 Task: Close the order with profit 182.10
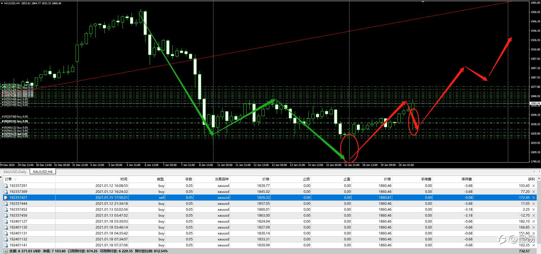534,221
